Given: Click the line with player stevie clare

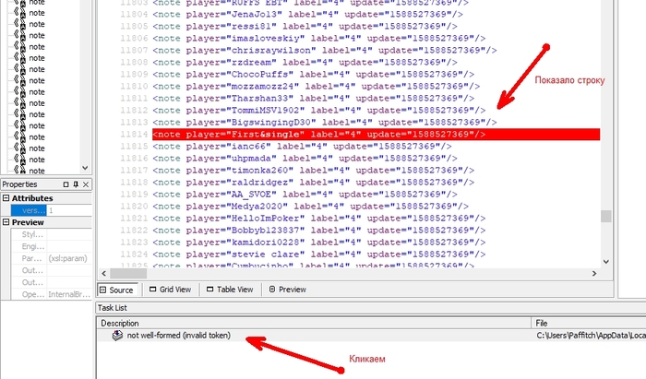Looking at the screenshot, I should 319,254.
